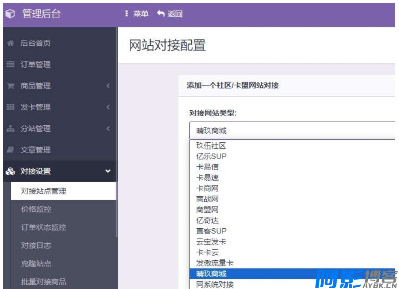Open the 对接日志 submenu item
Screen dimensions: 399x289
pos(36,245)
